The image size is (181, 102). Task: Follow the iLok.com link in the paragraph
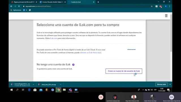click(53, 38)
